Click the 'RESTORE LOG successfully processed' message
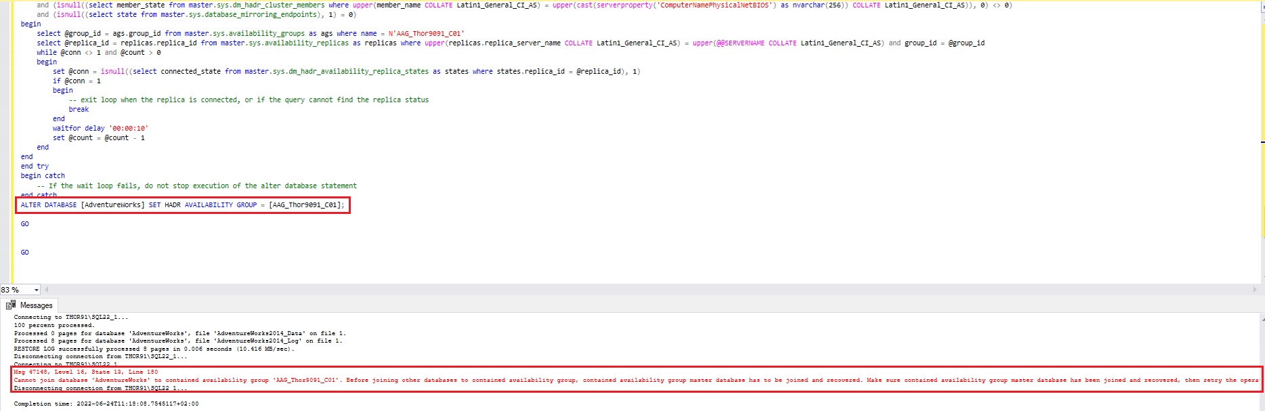The width and height of the screenshot is (1265, 411). pos(154,349)
